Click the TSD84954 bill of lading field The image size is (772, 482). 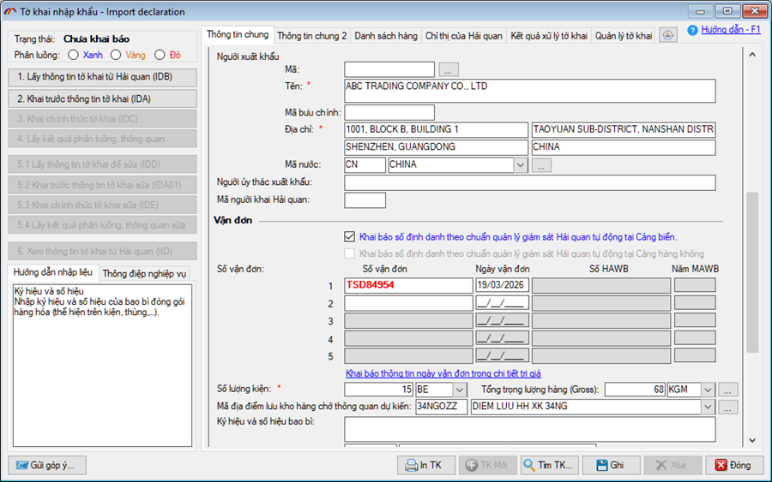pos(408,285)
